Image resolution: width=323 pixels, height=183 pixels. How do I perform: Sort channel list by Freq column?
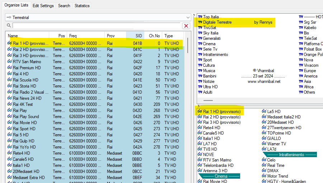point(86,36)
